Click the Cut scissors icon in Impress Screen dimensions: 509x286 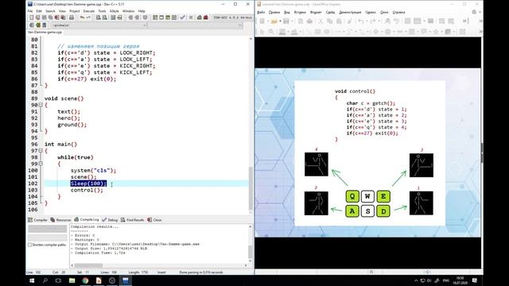click(x=321, y=21)
